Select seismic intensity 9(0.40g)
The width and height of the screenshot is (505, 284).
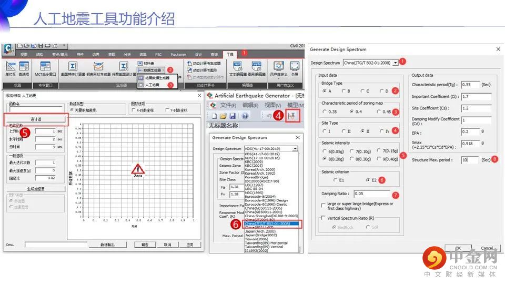point(379,159)
